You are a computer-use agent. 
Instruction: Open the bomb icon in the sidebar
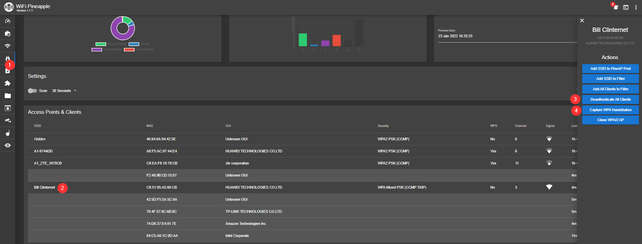click(7, 133)
